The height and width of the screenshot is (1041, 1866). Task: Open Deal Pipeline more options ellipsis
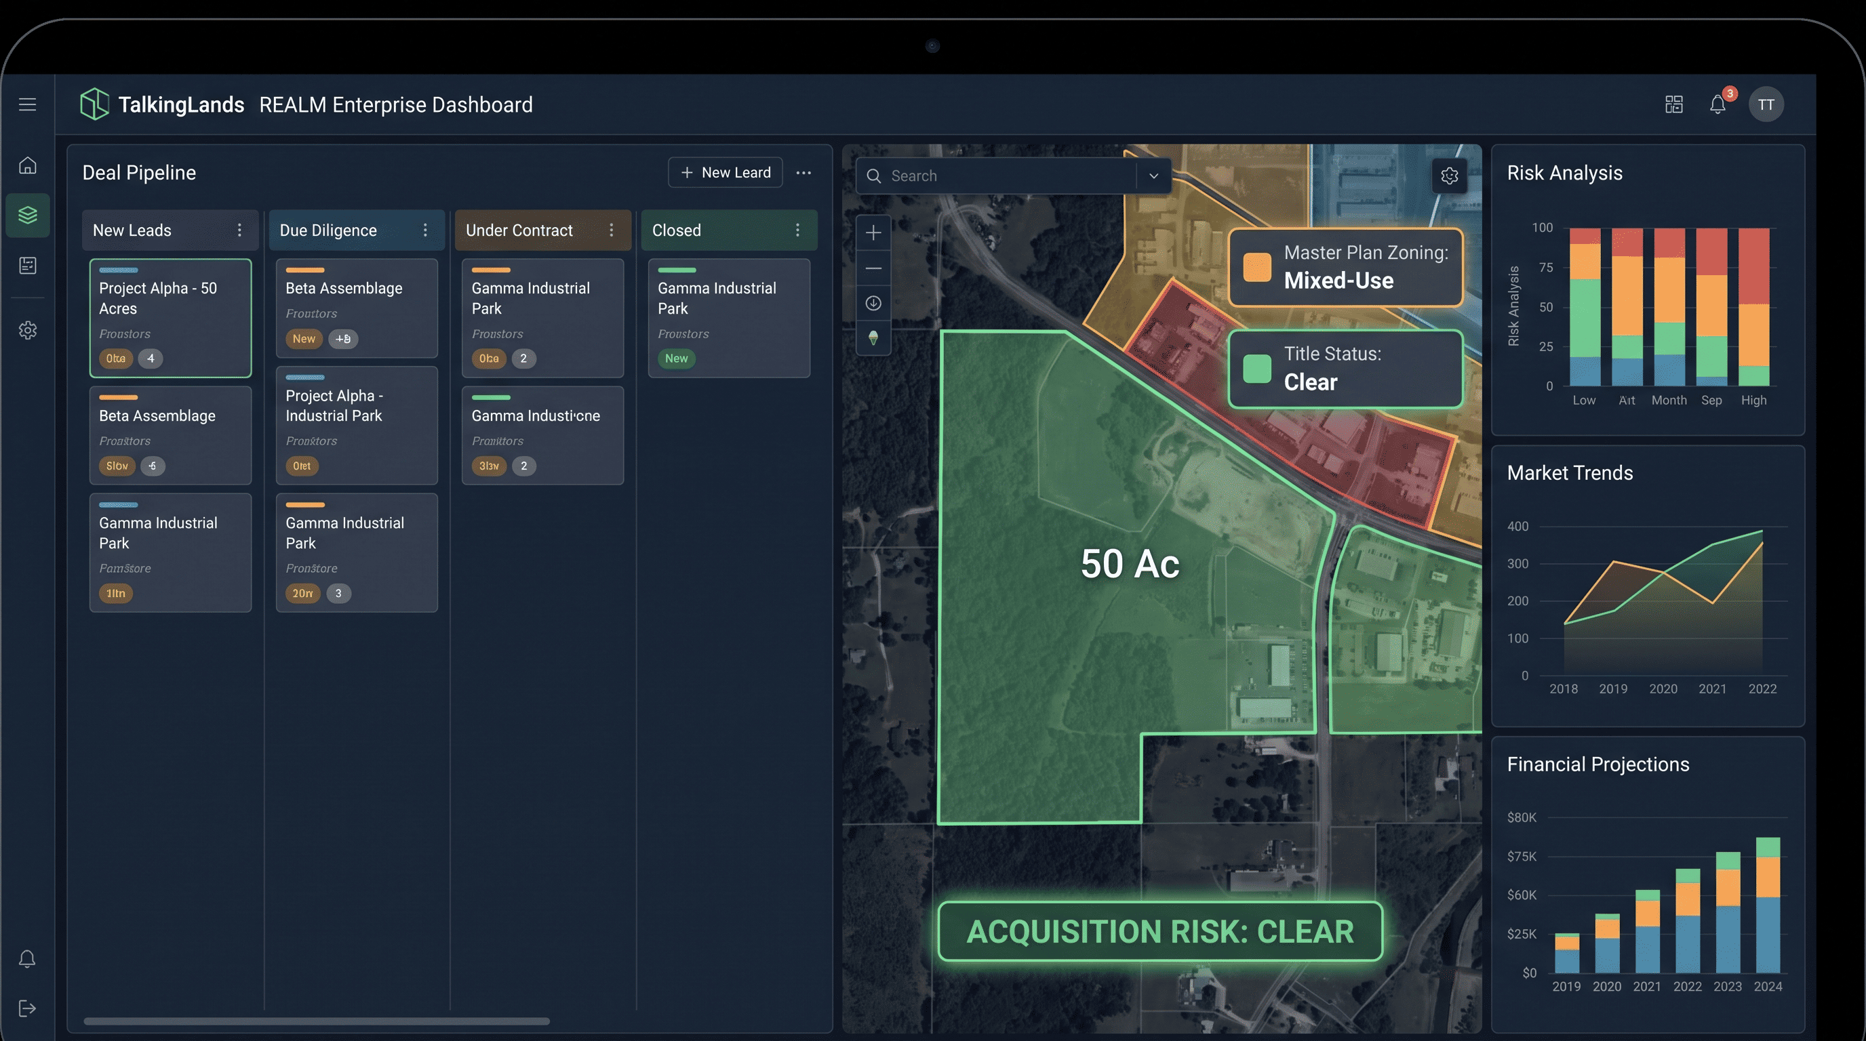pyautogui.click(x=803, y=173)
